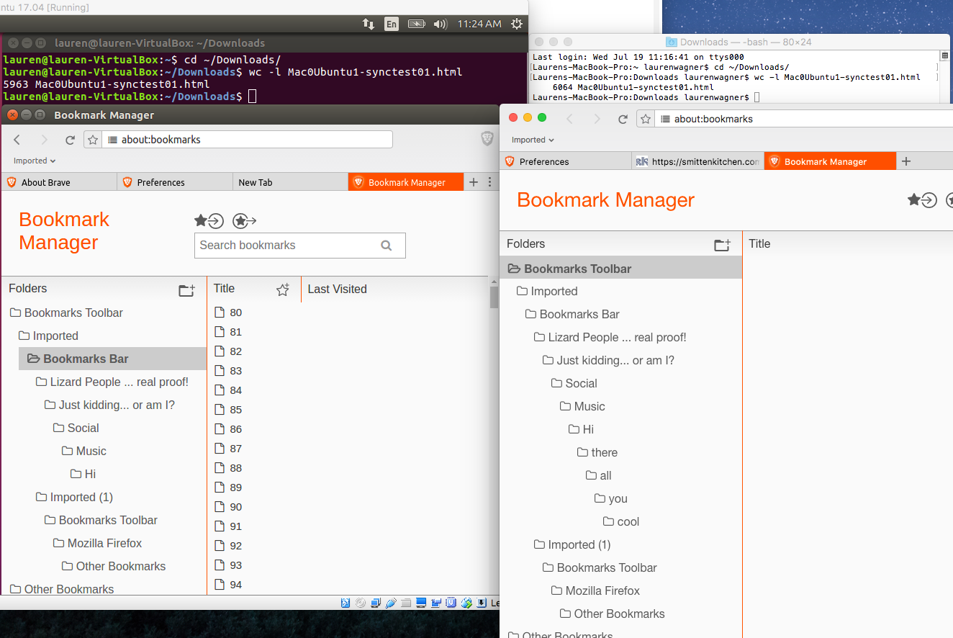Click the about:bookmarks address bar in Mac Brave
This screenshot has height=638, width=953.
[x=805, y=119]
